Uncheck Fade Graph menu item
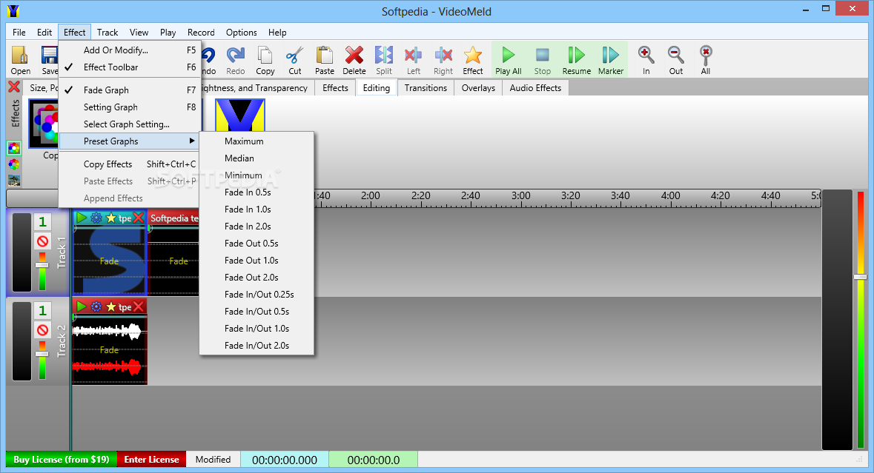 (x=129, y=90)
